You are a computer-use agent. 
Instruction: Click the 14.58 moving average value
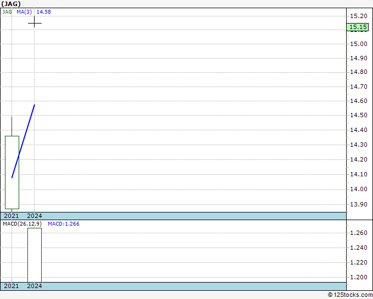point(43,12)
